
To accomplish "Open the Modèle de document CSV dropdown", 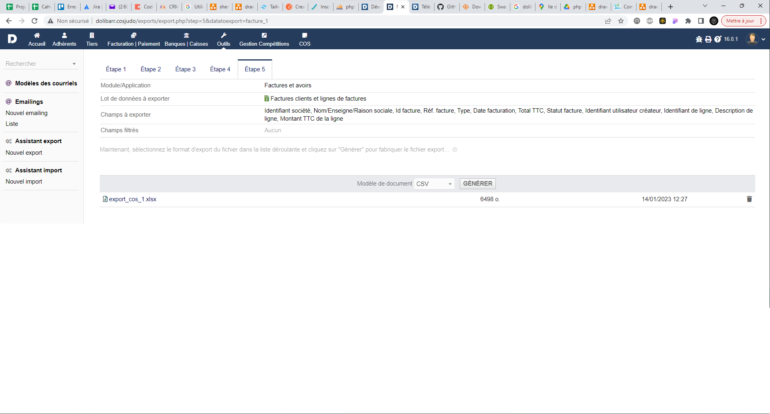I will pyautogui.click(x=434, y=184).
